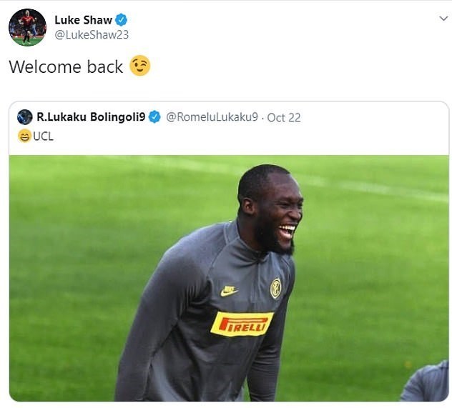This screenshot has height=408, width=452.
Task: Click the Nike swoosh on the shirt
Action: point(229,291)
